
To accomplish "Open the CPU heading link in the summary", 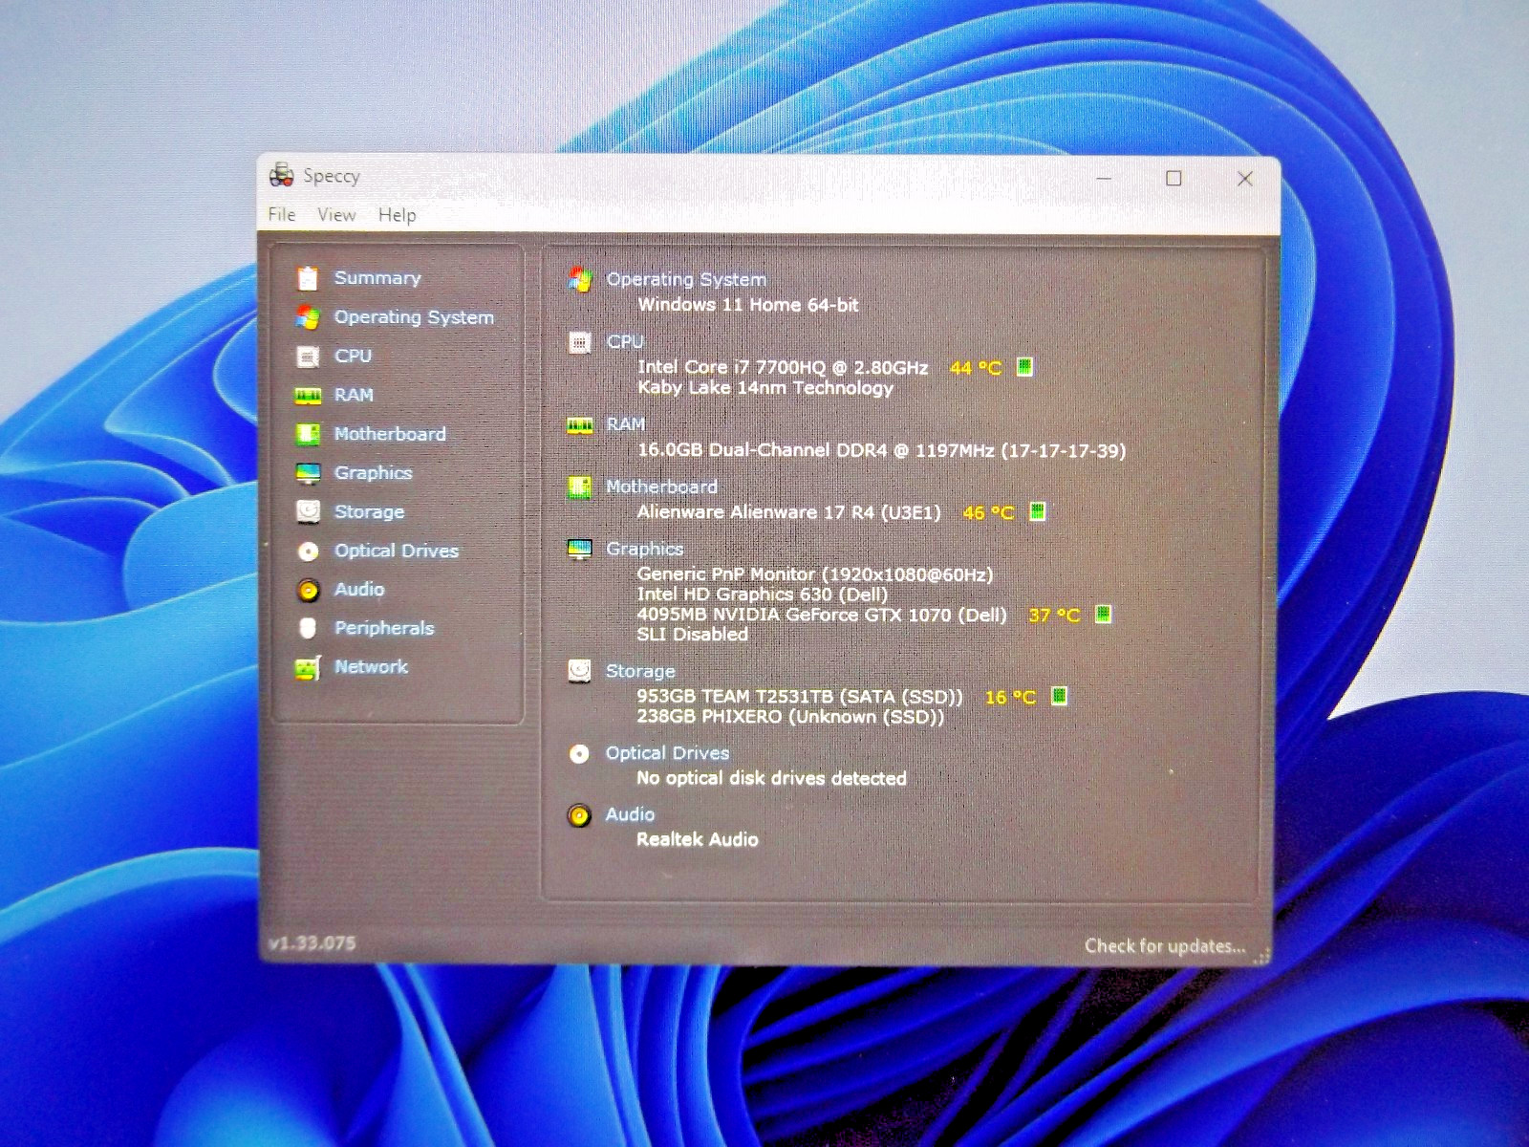I will pos(625,342).
